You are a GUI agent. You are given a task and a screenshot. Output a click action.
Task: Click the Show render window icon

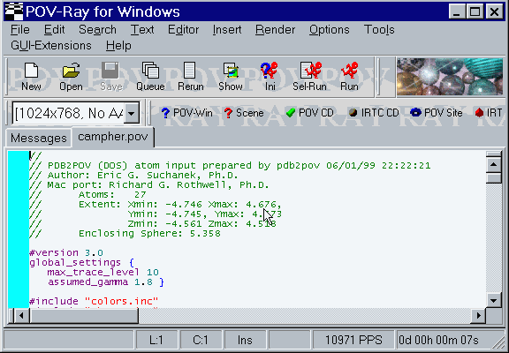click(x=231, y=77)
